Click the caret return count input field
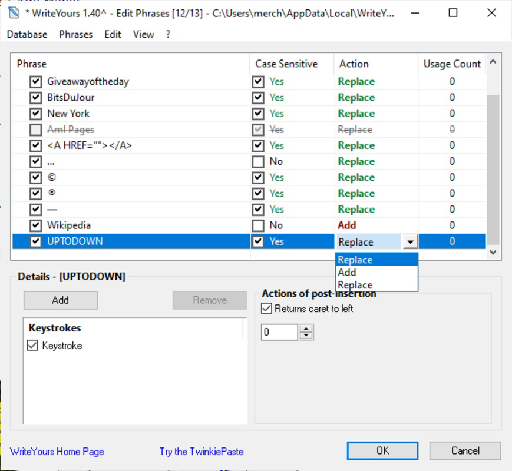This screenshot has width=512, height=471. pos(279,332)
